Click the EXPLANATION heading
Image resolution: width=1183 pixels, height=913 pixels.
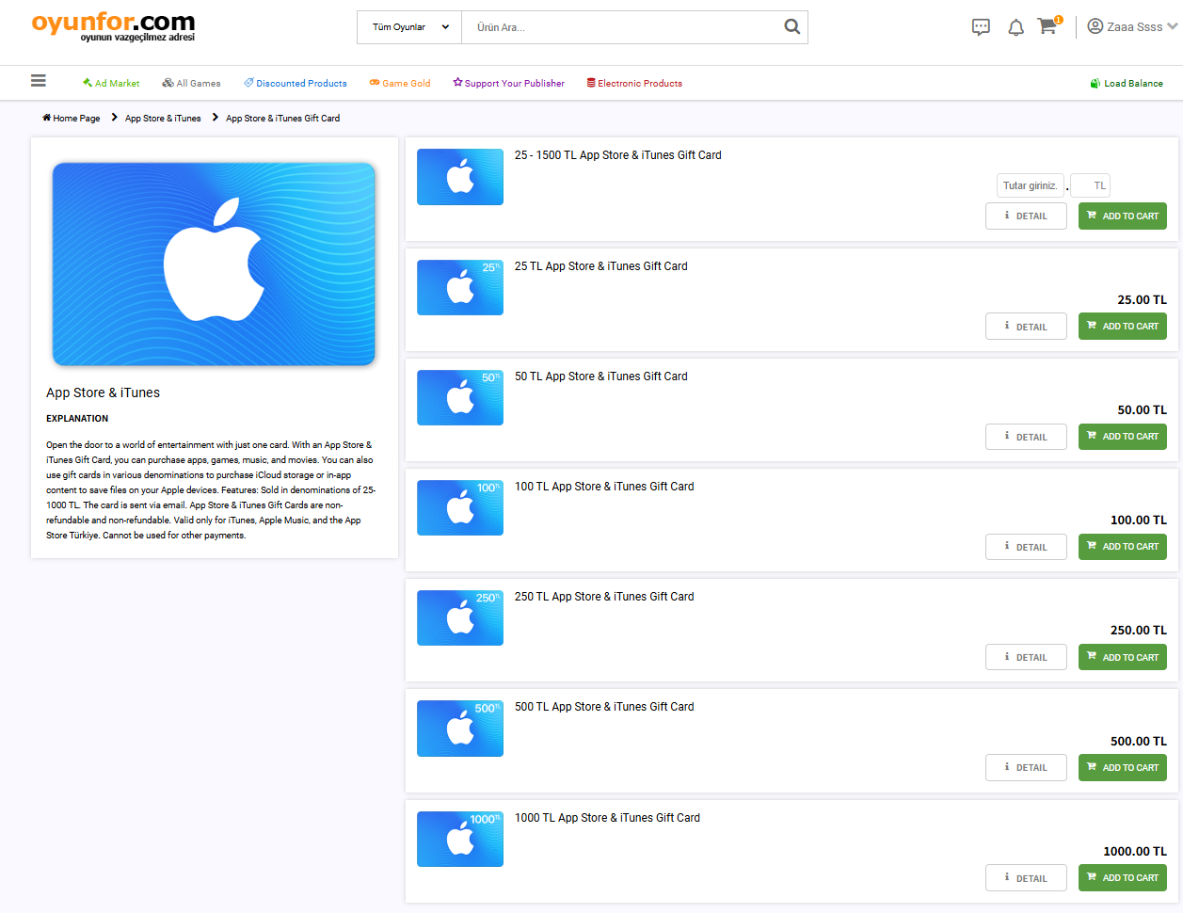point(77,419)
